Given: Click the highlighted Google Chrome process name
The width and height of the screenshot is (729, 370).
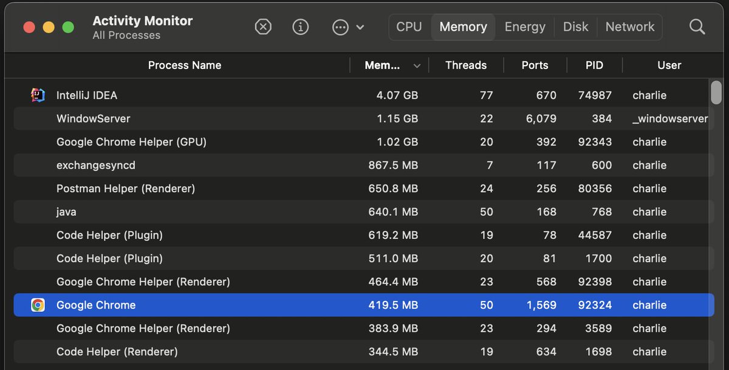Looking at the screenshot, I should (x=96, y=305).
